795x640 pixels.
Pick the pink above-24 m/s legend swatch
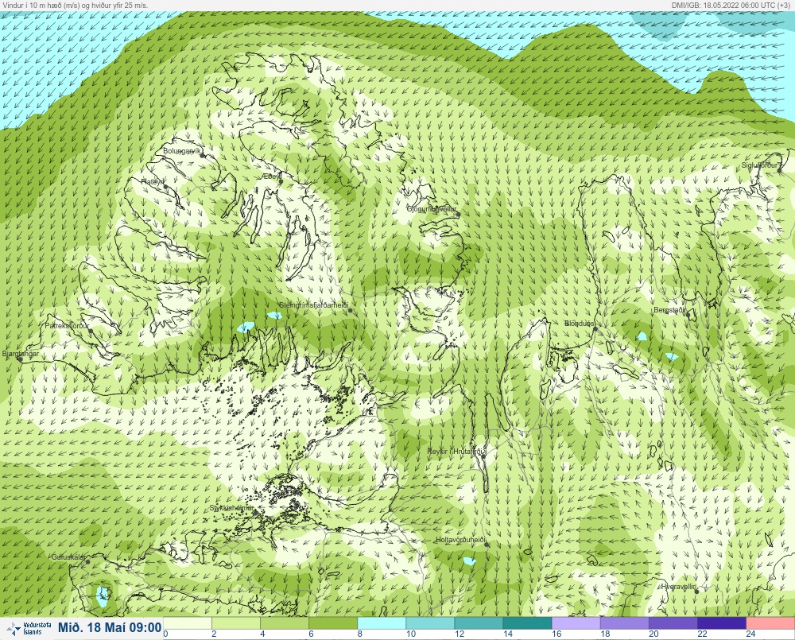coord(770,623)
